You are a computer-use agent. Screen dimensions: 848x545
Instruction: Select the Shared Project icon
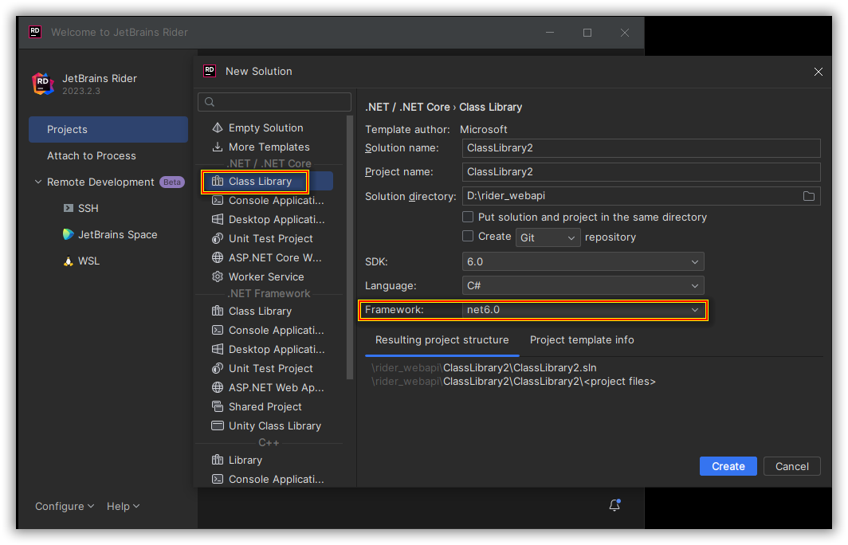pyautogui.click(x=218, y=406)
